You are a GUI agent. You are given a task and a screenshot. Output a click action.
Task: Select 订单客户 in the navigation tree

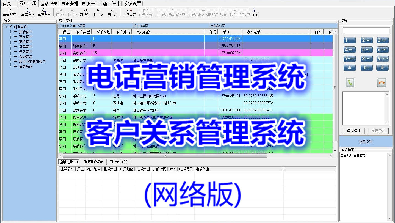click(x=26, y=47)
